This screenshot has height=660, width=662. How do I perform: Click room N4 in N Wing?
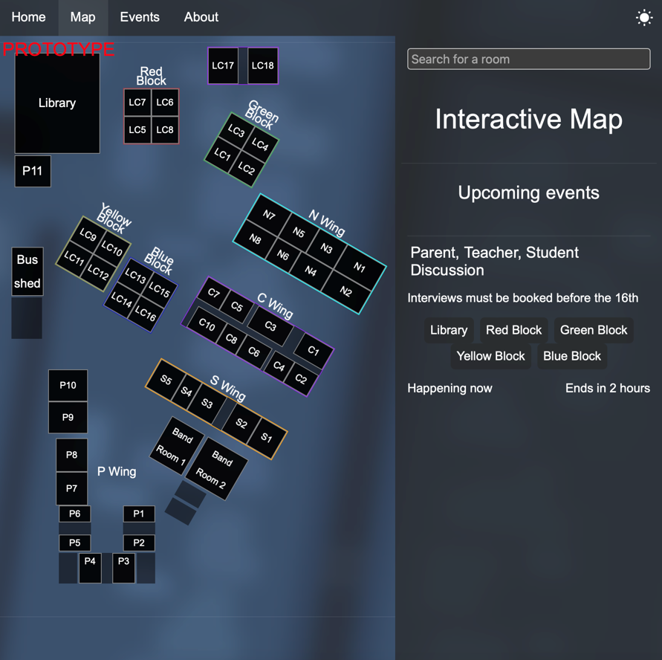click(311, 271)
